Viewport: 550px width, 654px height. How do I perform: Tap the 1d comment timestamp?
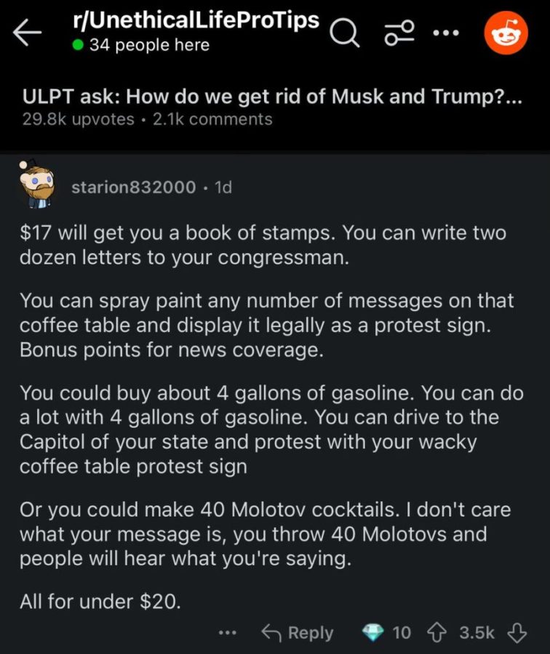coord(223,187)
